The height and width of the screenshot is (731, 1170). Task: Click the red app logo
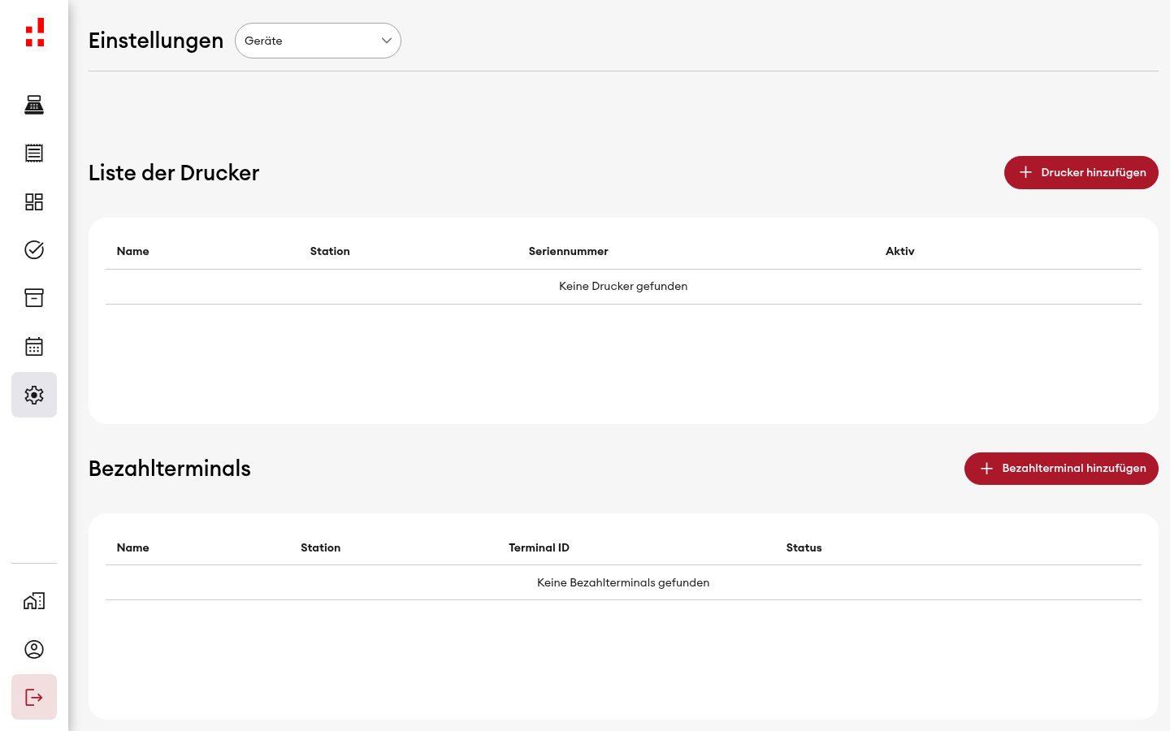(34, 32)
